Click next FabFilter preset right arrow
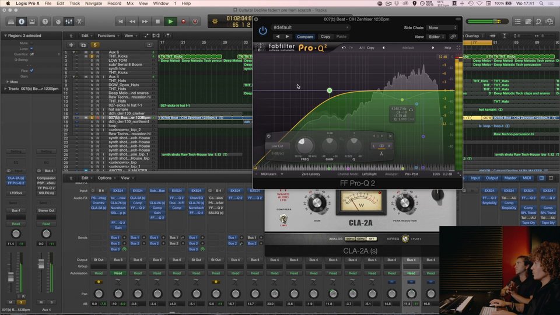This screenshot has width=560, height=315. (433, 47)
